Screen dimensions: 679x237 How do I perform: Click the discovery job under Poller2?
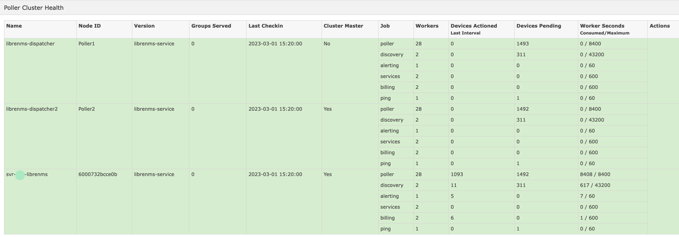[x=392, y=120]
